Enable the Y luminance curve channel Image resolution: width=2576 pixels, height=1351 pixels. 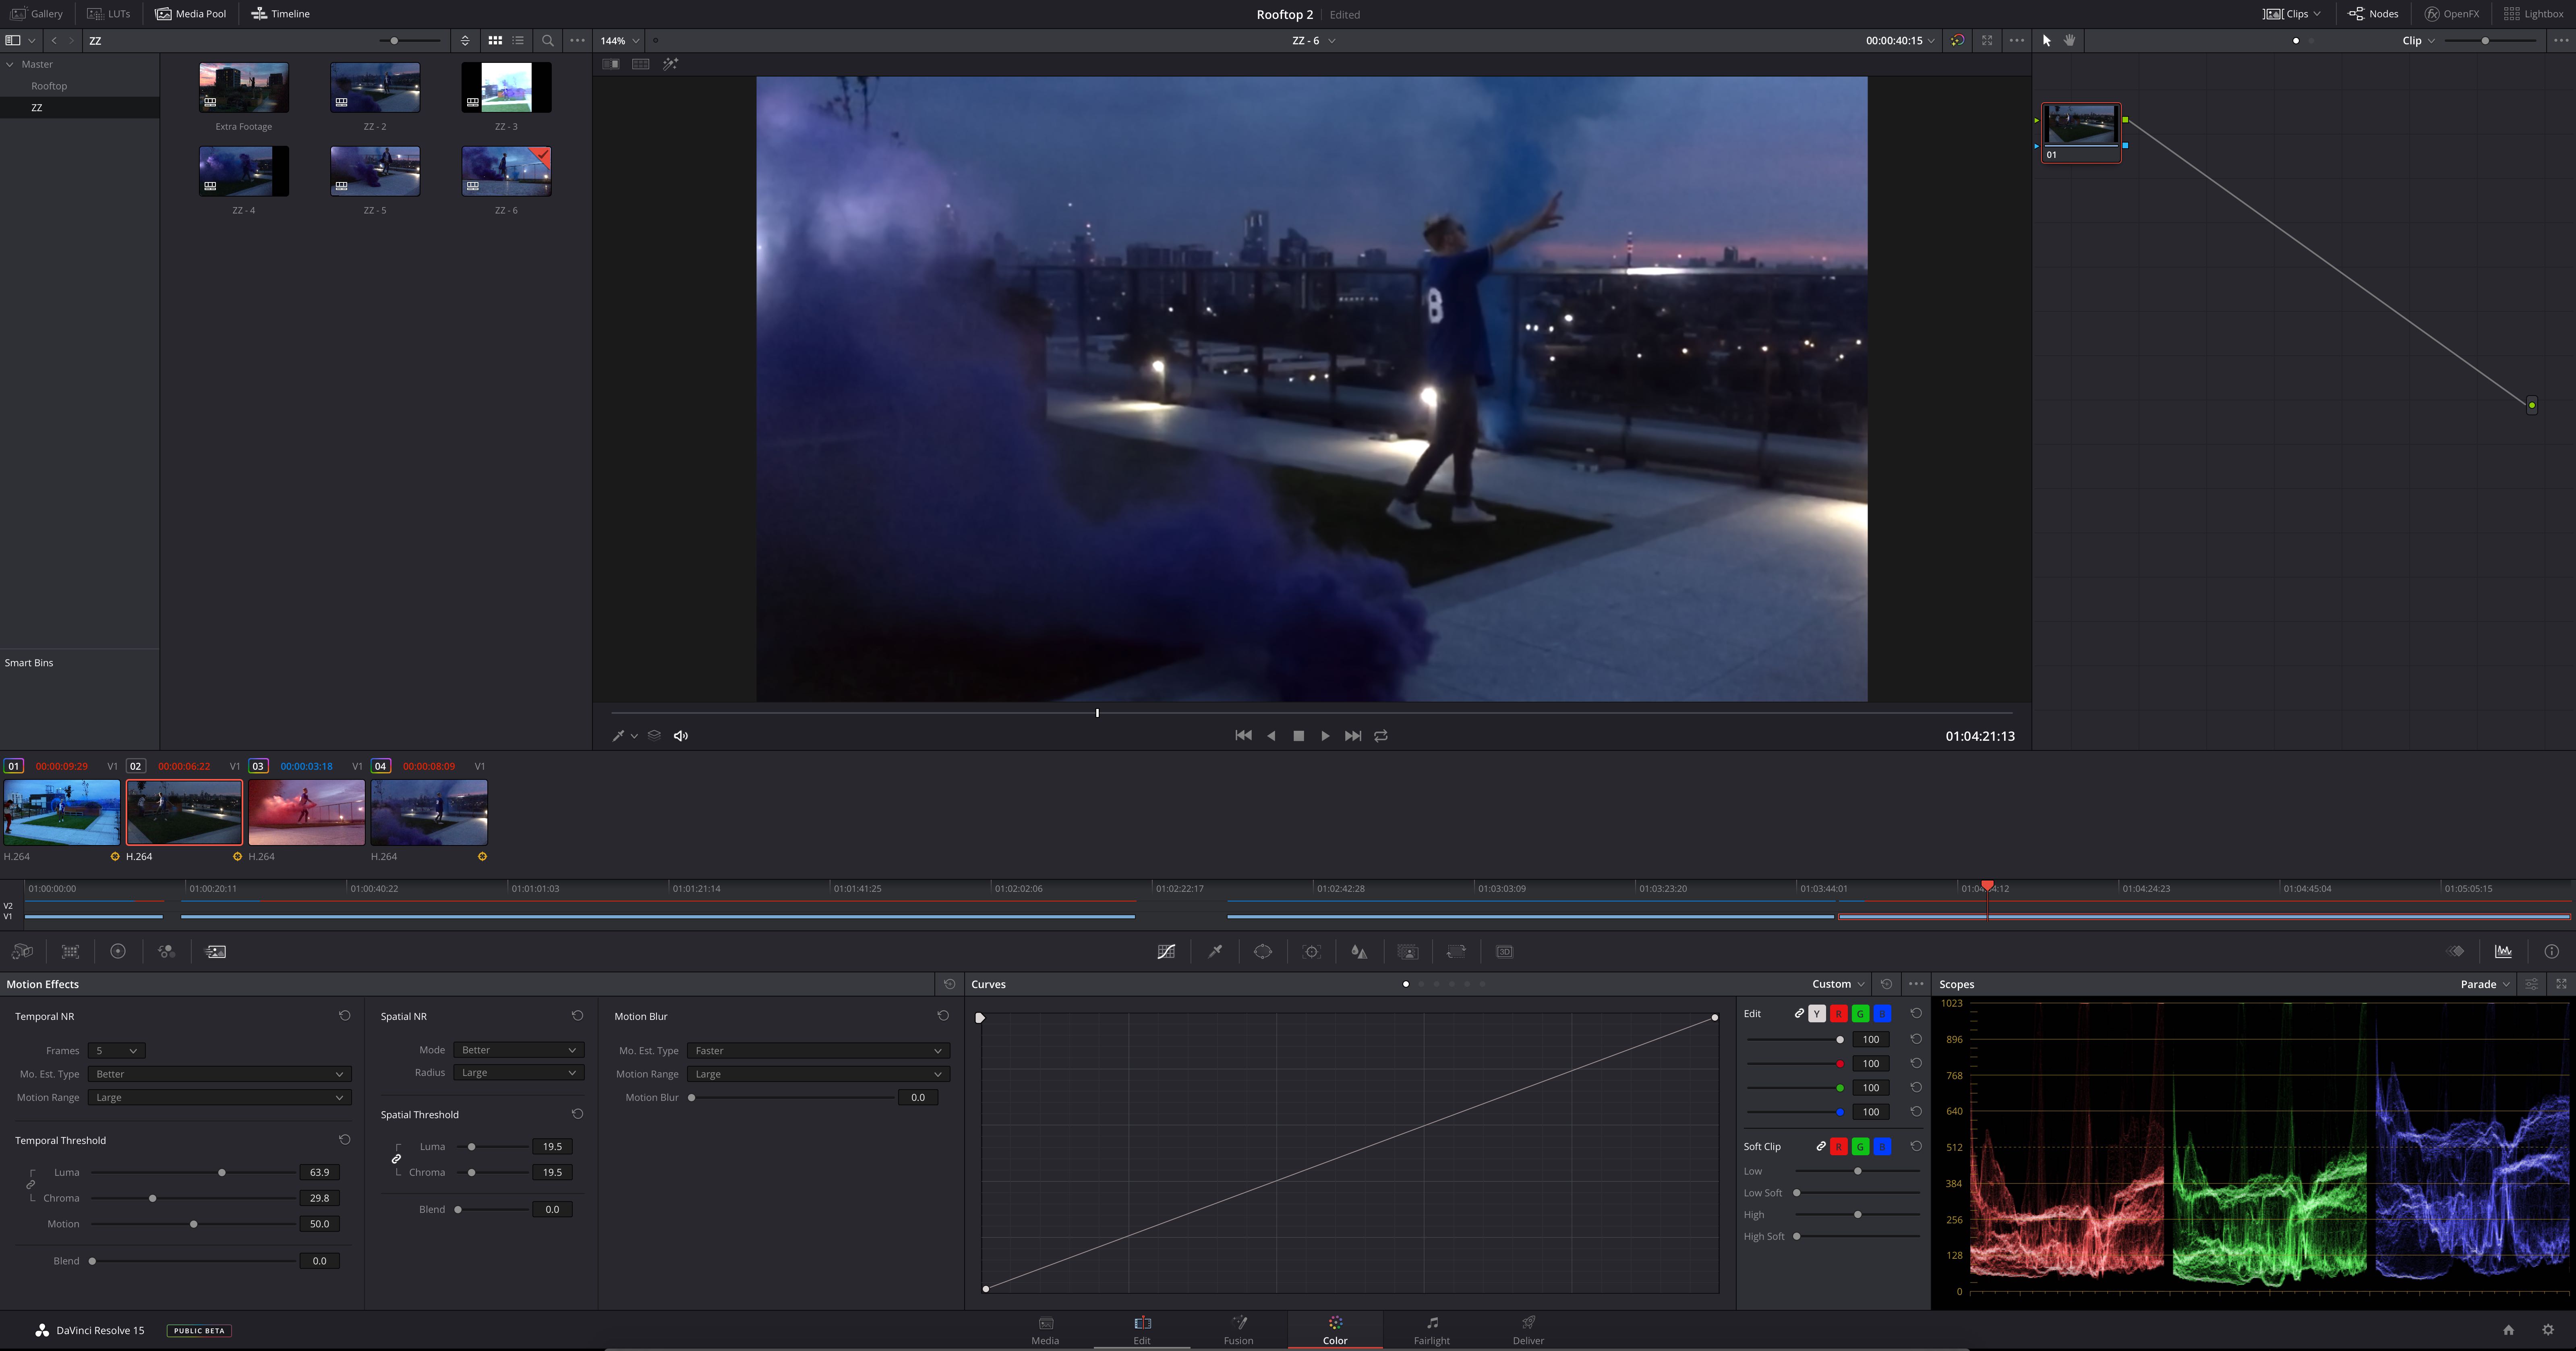(1817, 1013)
